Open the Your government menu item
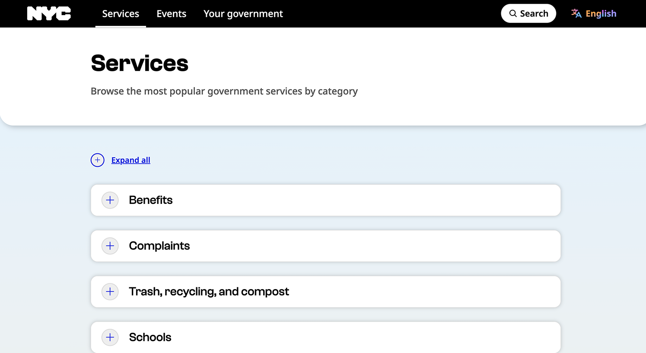The width and height of the screenshot is (646, 353). click(243, 13)
